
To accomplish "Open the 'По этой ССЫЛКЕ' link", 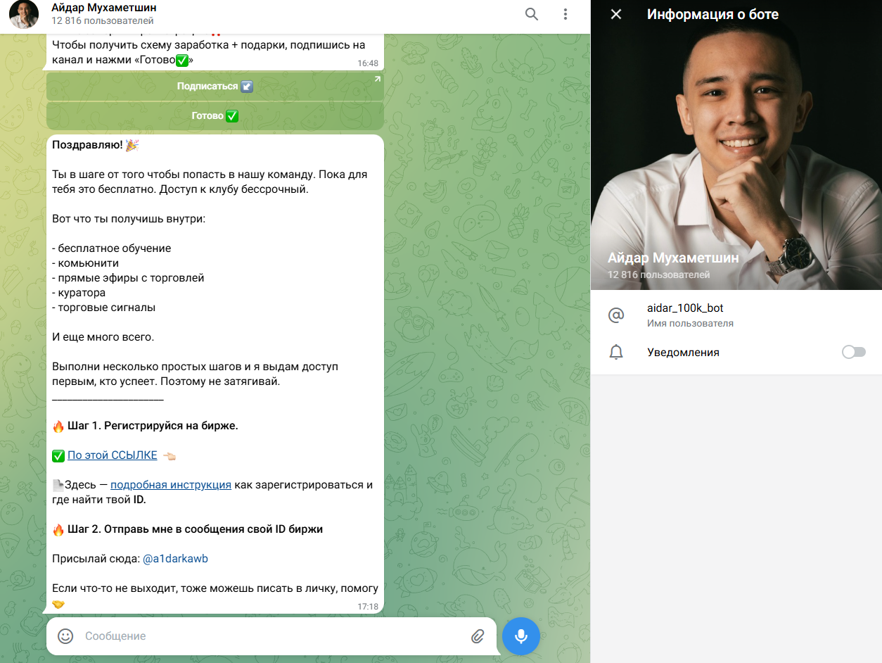I will pos(113,455).
